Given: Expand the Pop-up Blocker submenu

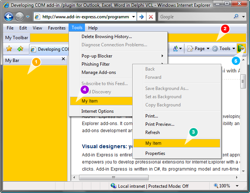Looking at the screenshot, I should [162, 56].
